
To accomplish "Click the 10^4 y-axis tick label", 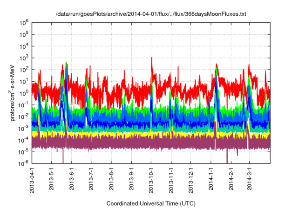I will [24, 46].
